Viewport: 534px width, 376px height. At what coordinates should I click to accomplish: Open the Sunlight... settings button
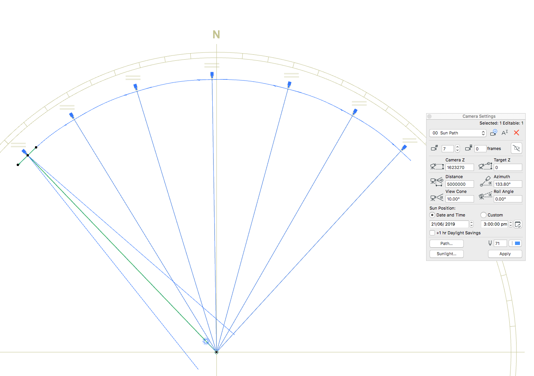click(446, 254)
